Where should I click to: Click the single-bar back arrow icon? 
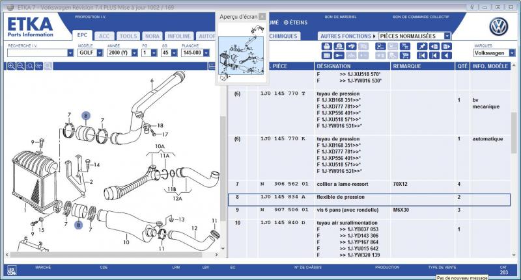434,56
